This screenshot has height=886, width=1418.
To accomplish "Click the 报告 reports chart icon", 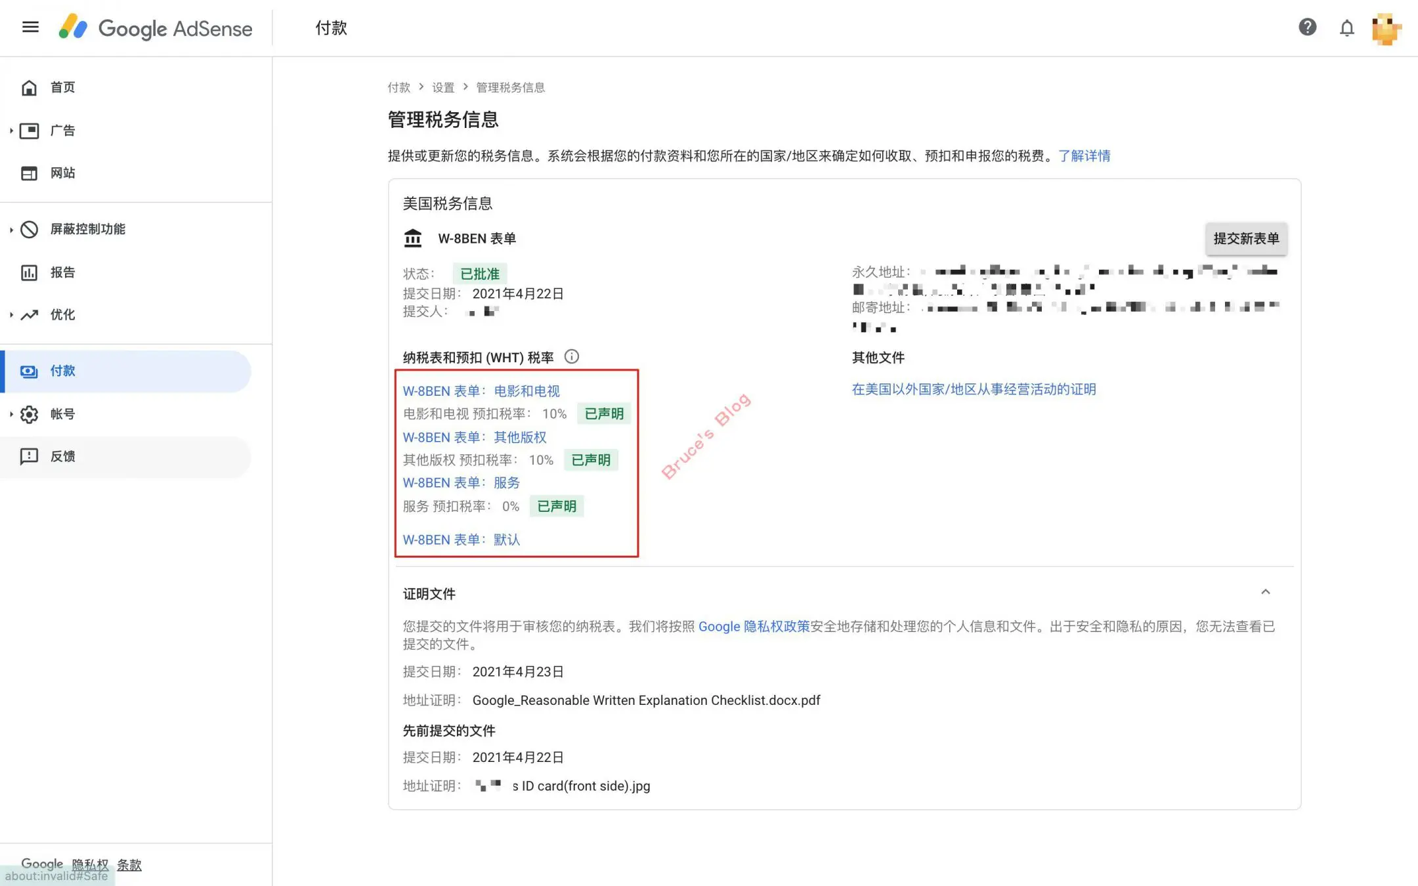I will [x=30, y=272].
